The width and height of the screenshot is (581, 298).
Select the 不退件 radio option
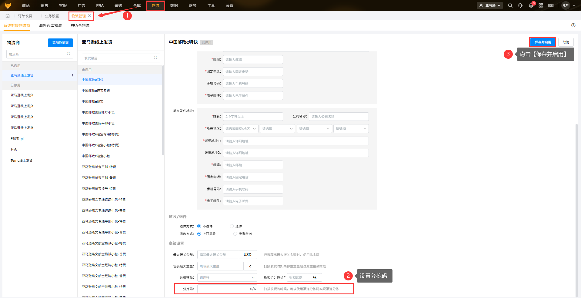coord(199,226)
